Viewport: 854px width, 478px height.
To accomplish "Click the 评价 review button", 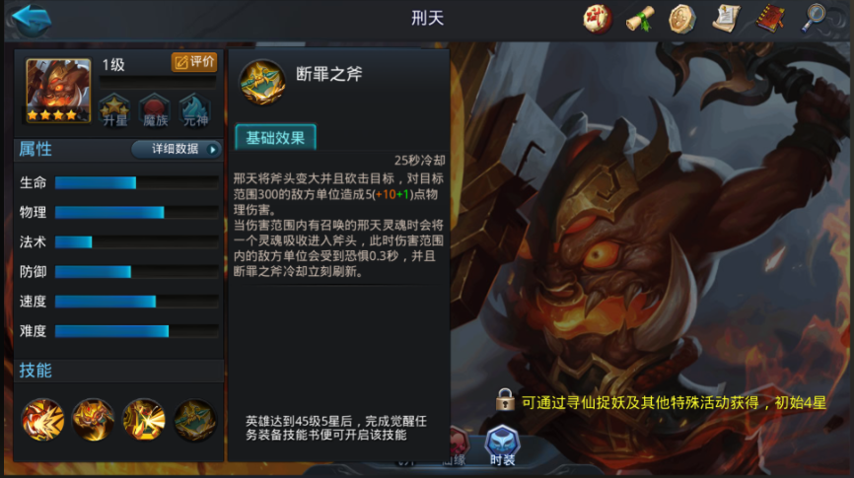I will pos(194,62).
